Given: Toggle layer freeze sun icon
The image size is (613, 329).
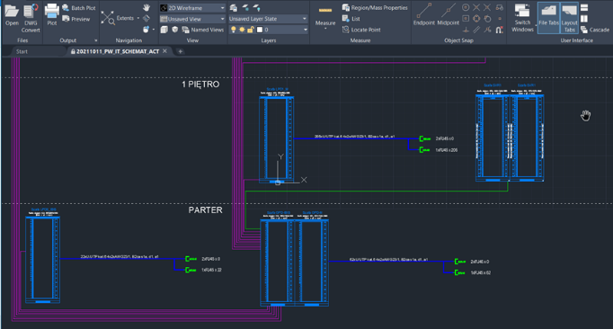Looking at the screenshot, I should pos(242,30).
